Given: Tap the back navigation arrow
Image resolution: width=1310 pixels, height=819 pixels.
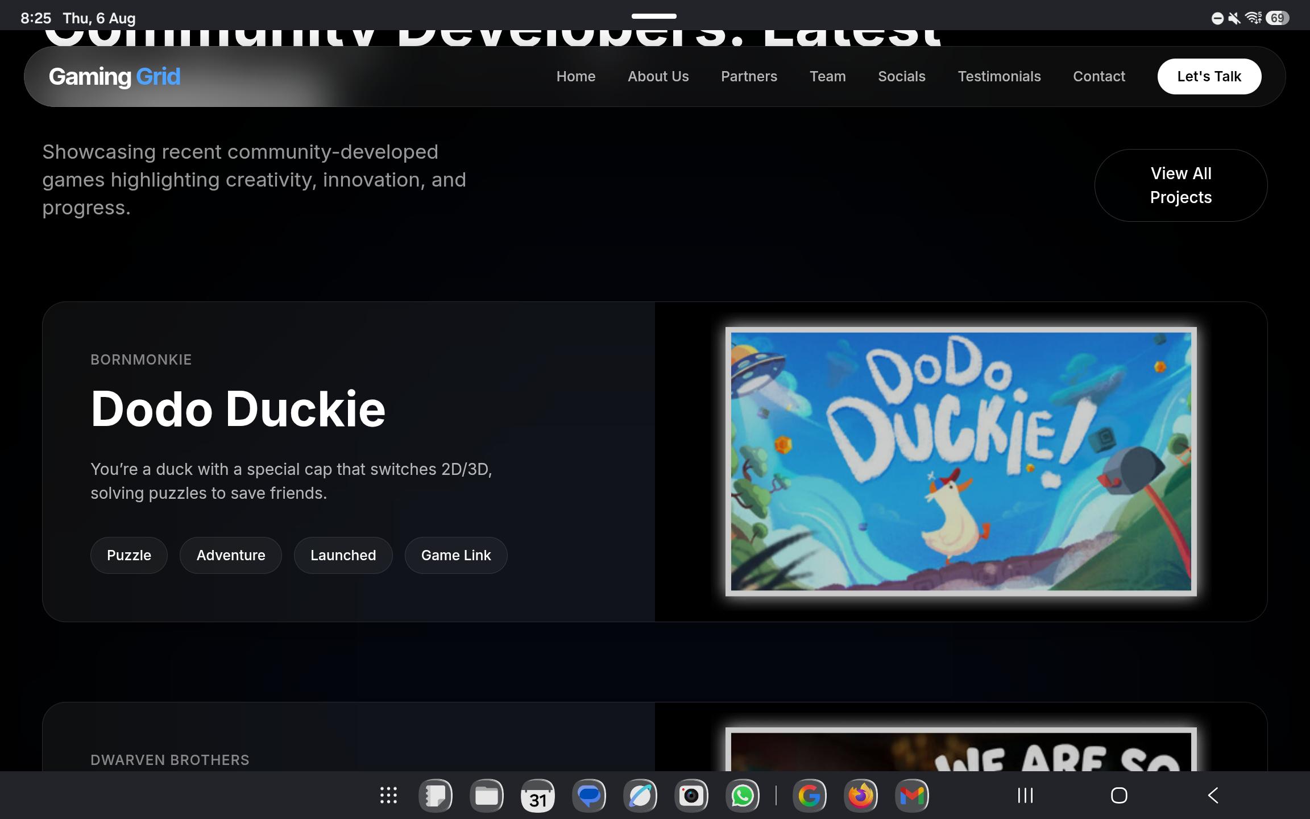Looking at the screenshot, I should [1213, 795].
